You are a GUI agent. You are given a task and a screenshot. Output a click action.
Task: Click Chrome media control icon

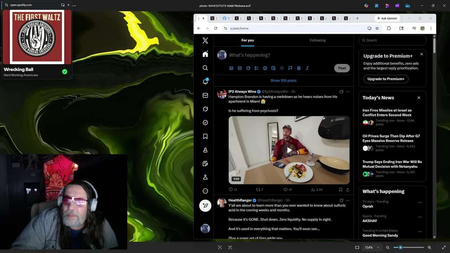pyautogui.click(x=414, y=28)
